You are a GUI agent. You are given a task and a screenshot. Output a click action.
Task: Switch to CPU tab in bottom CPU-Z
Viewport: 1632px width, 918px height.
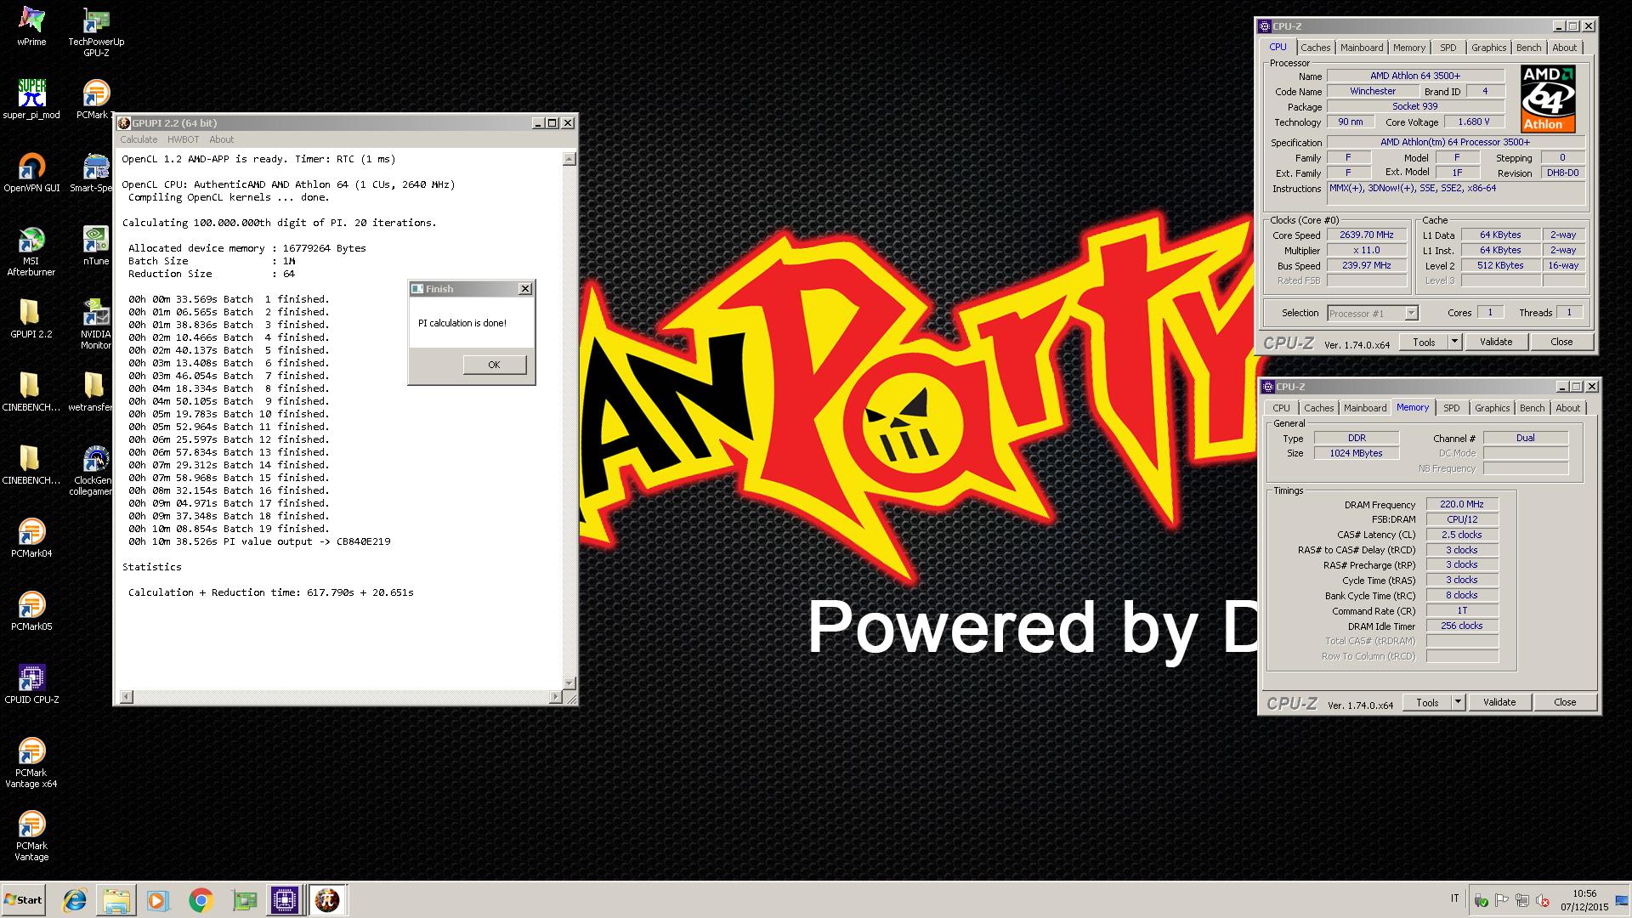(1281, 408)
